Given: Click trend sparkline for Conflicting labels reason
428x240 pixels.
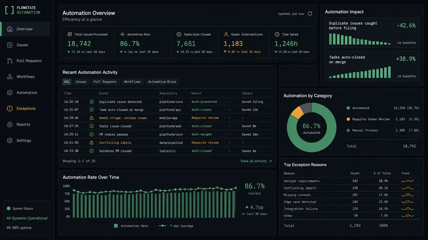Looking at the screenshot, I should click(x=408, y=188).
